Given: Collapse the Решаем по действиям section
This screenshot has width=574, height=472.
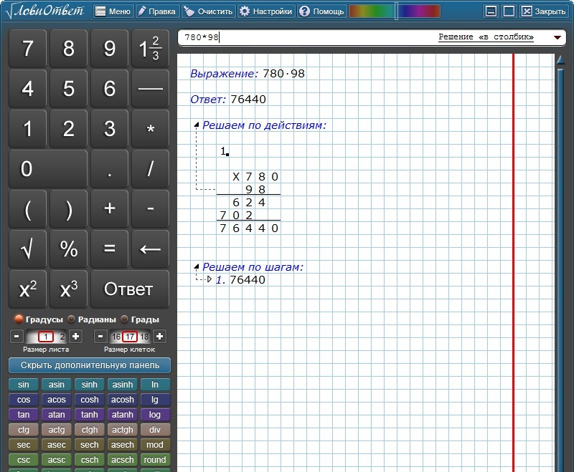Looking at the screenshot, I should click(197, 125).
